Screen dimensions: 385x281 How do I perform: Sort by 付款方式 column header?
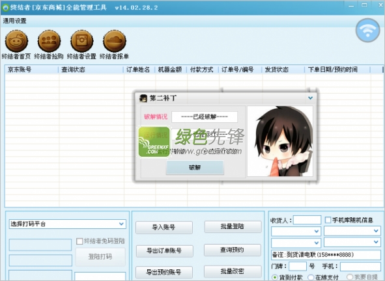click(x=203, y=70)
